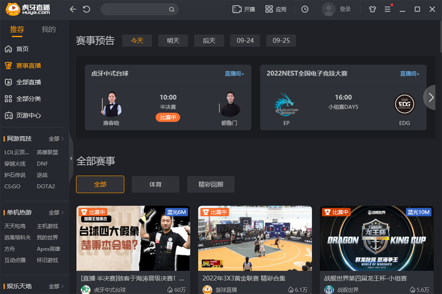Select the 今天 date tab
This screenshot has width=442, height=294.
pos(137,41)
